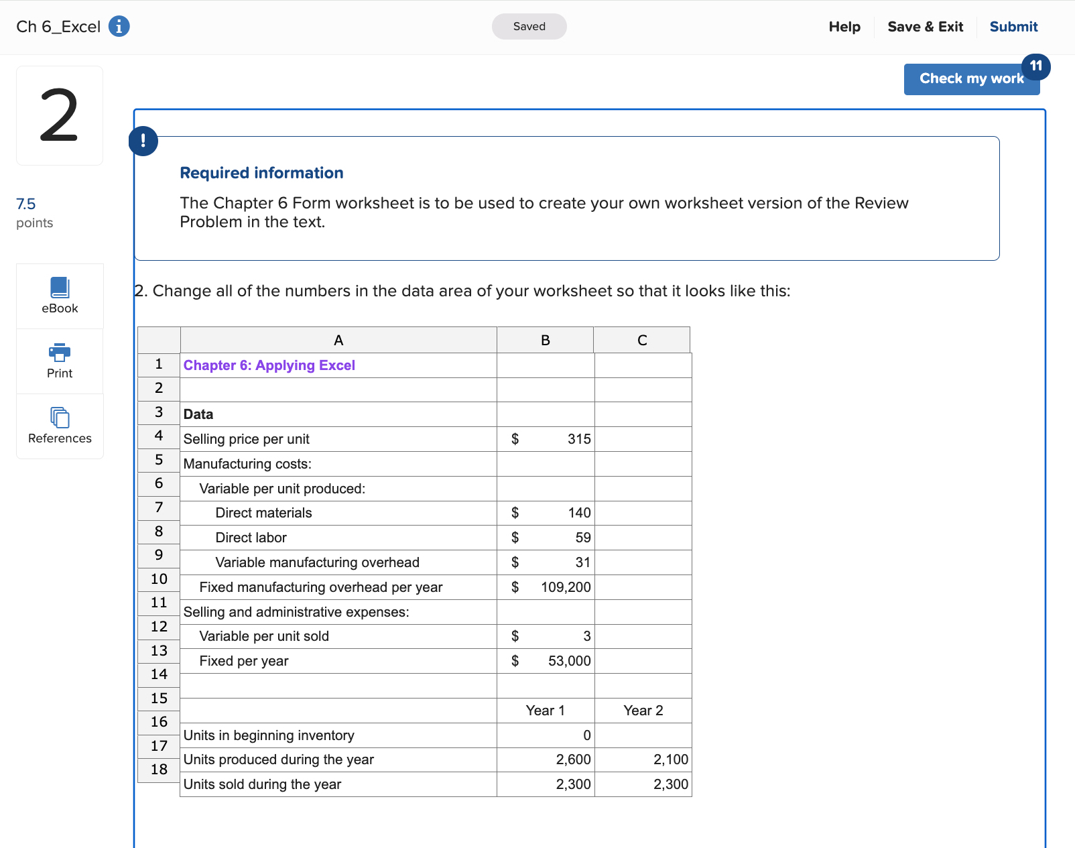Click the Year 2 column heading
The image size is (1075, 848).
[x=642, y=710]
